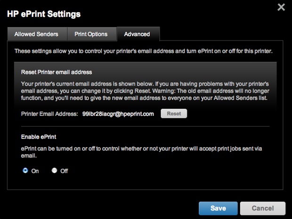Image resolution: width=292 pixels, height=219 pixels.
Task: Cancel the settings changes
Action: pyautogui.click(x=262, y=208)
